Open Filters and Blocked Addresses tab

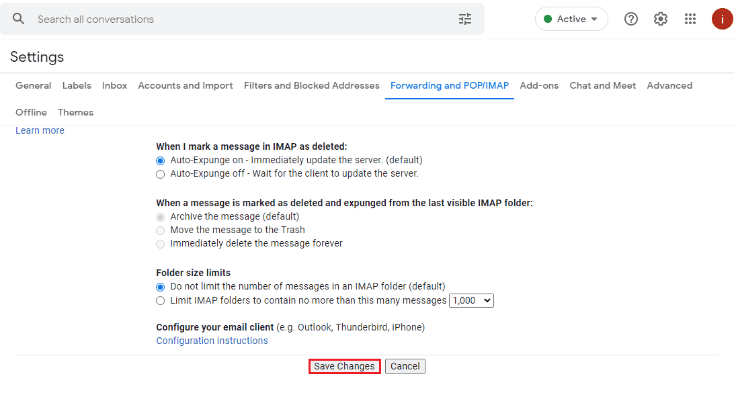(x=312, y=85)
